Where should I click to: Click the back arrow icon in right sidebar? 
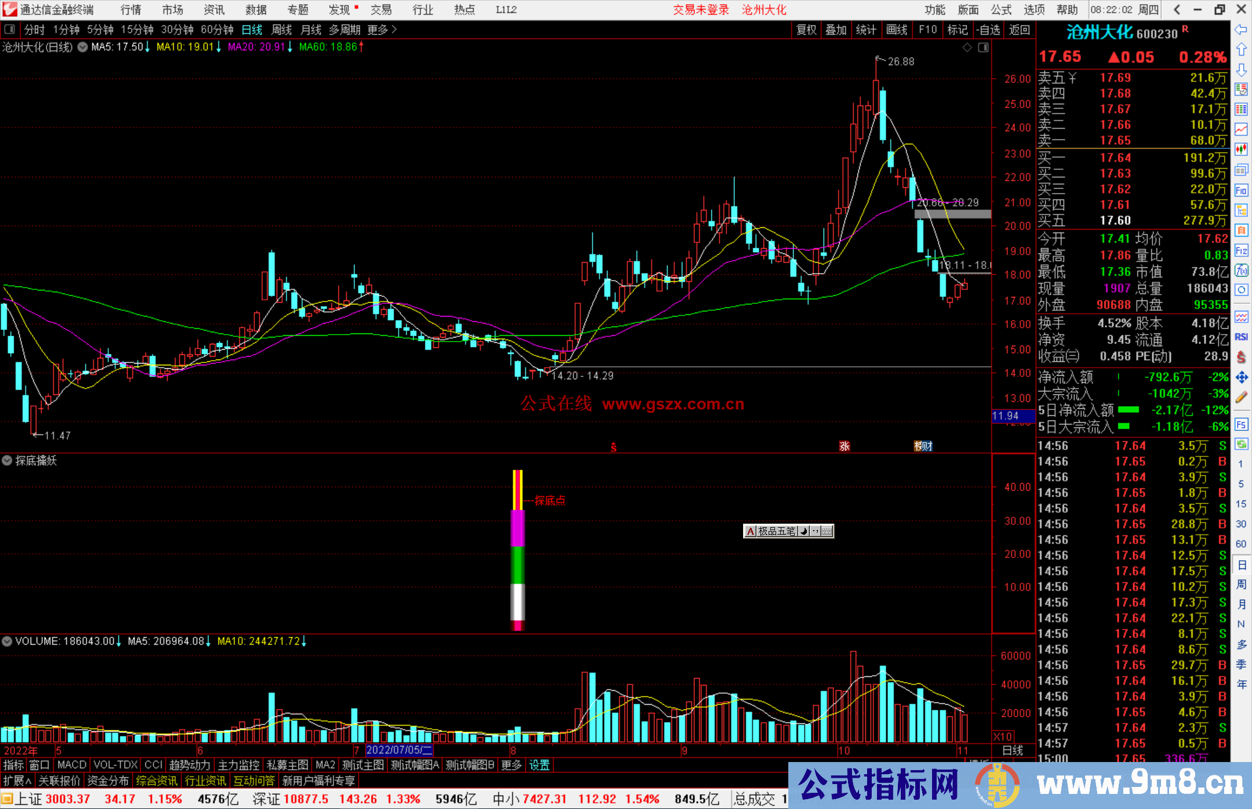(x=1241, y=30)
